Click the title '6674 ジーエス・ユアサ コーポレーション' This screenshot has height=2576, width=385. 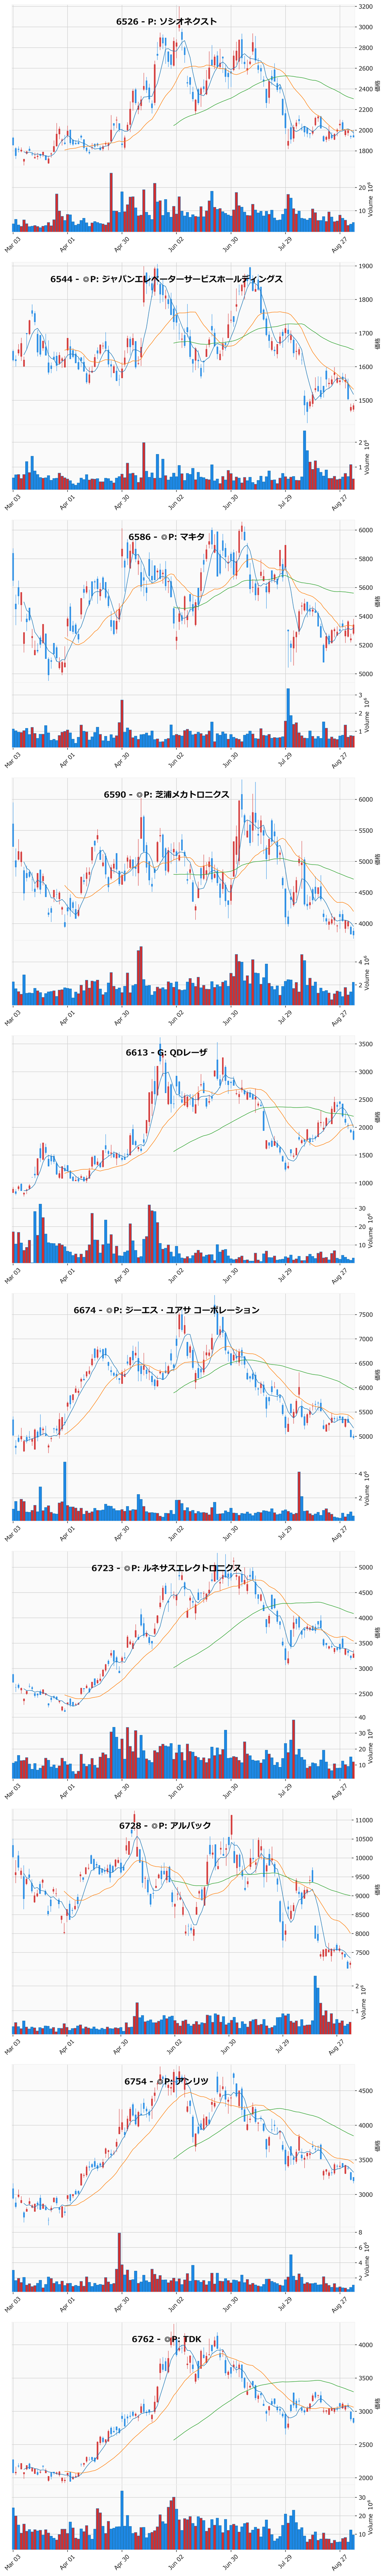point(166,1310)
